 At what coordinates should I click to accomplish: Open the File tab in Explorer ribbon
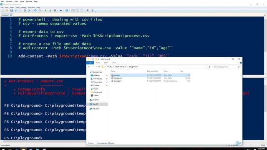90,63
